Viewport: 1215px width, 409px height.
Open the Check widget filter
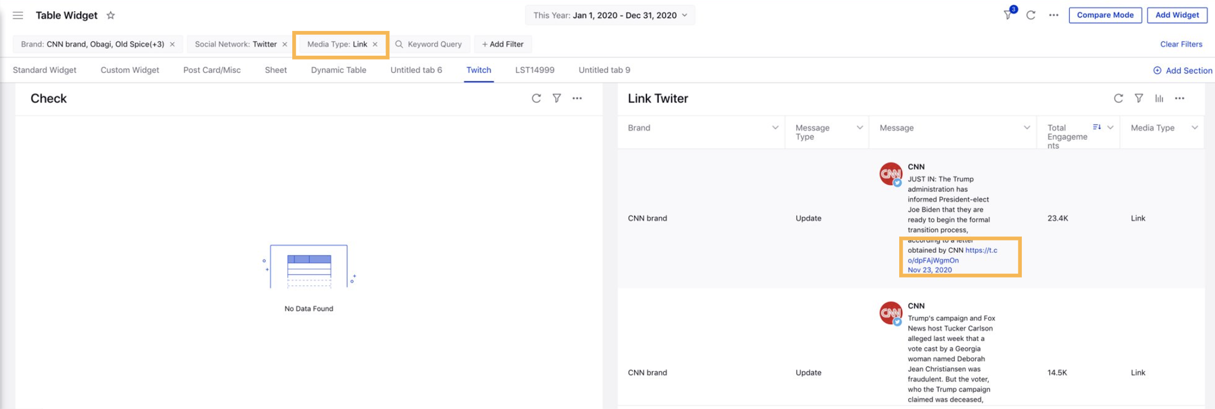(557, 98)
